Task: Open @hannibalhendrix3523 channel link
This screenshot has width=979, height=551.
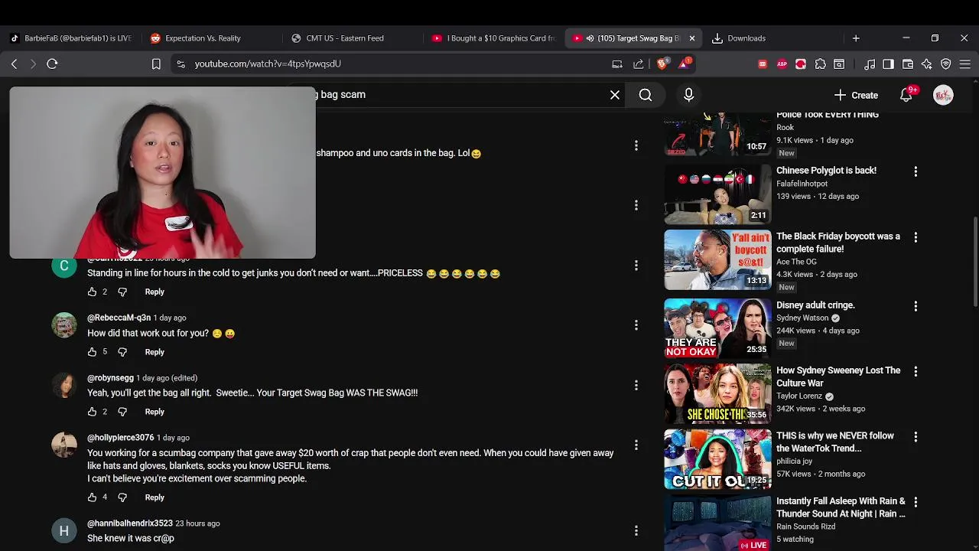Action: coord(130,523)
